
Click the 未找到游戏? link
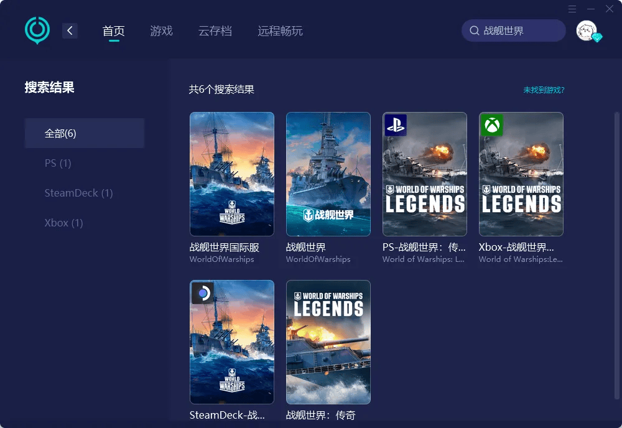click(x=543, y=90)
